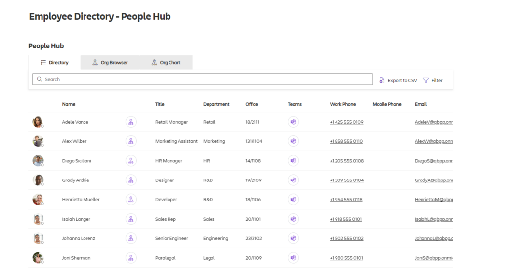Select the name Henrietta Mueller

coord(81,199)
